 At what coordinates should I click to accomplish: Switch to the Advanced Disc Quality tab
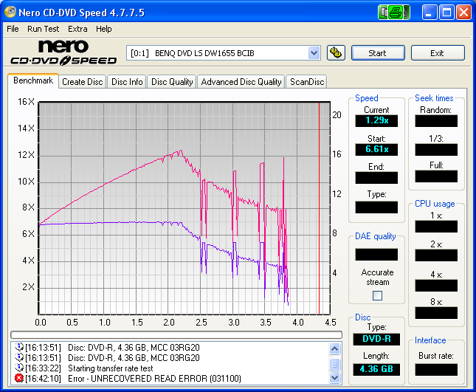pyautogui.click(x=241, y=82)
